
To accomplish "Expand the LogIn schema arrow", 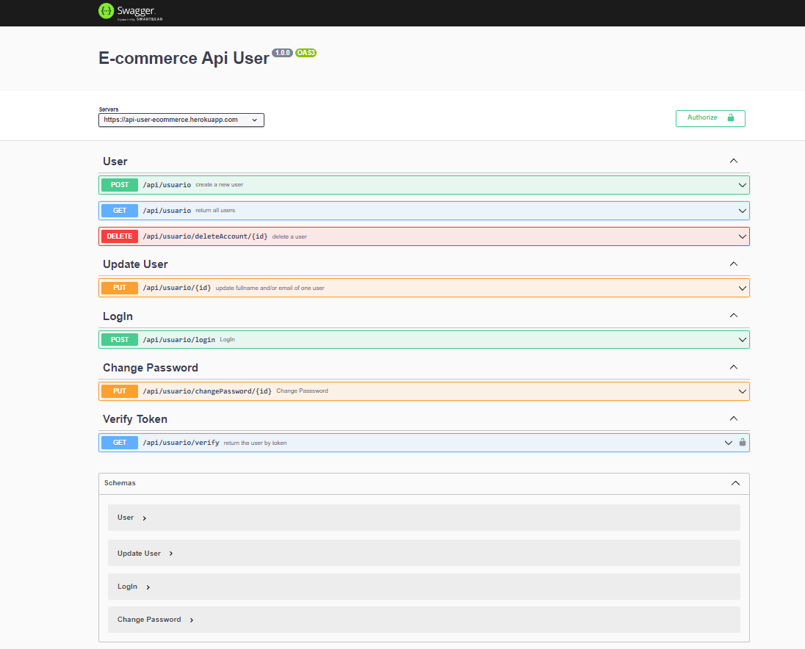I will pos(148,587).
